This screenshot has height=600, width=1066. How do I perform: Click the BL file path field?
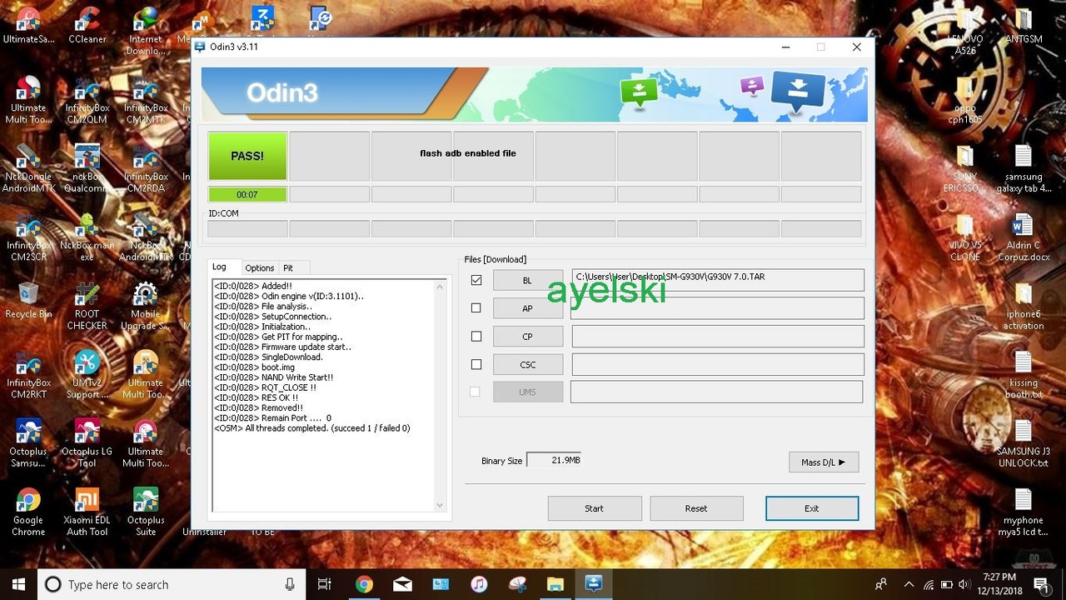click(718, 280)
